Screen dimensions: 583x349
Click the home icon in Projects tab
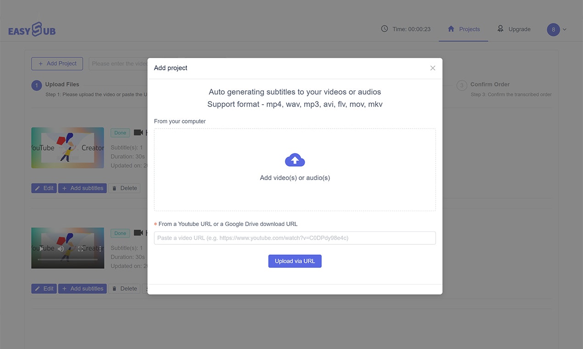[x=451, y=28]
